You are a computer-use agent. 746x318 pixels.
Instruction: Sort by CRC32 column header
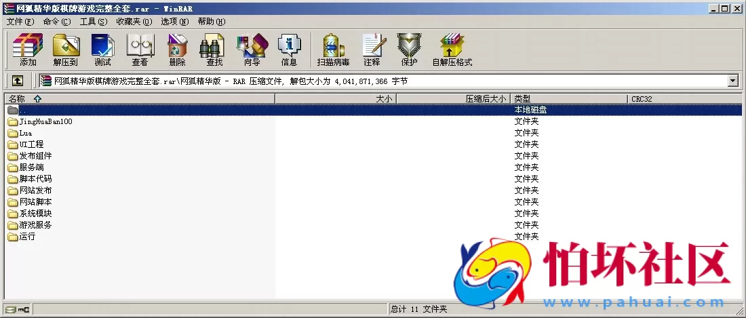[685, 99]
